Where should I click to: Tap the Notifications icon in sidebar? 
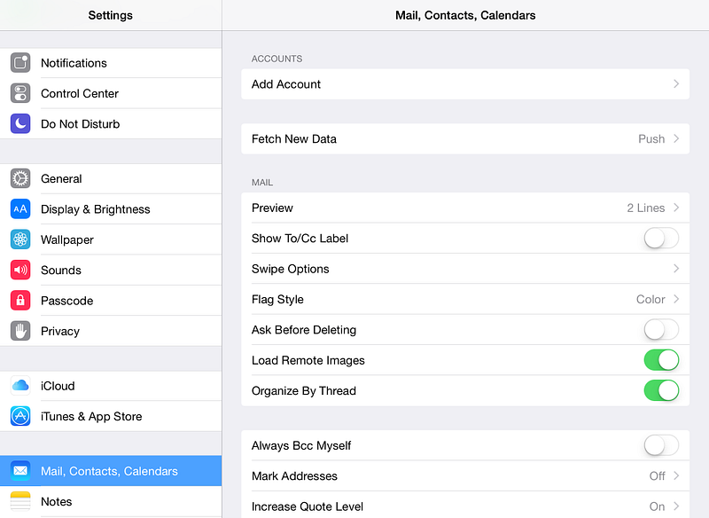coord(20,63)
